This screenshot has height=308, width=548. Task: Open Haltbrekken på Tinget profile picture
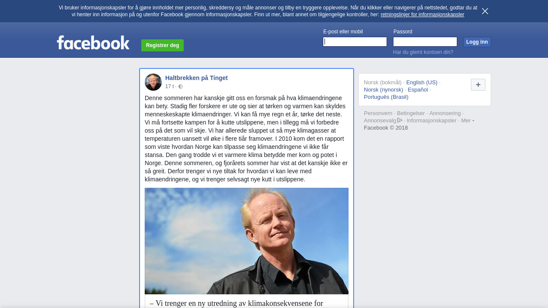pos(153,82)
